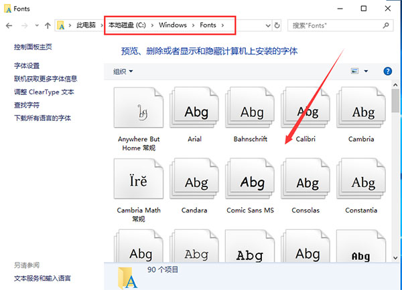Go forward with the right arrow
402x290 pixels.
coord(24,25)
